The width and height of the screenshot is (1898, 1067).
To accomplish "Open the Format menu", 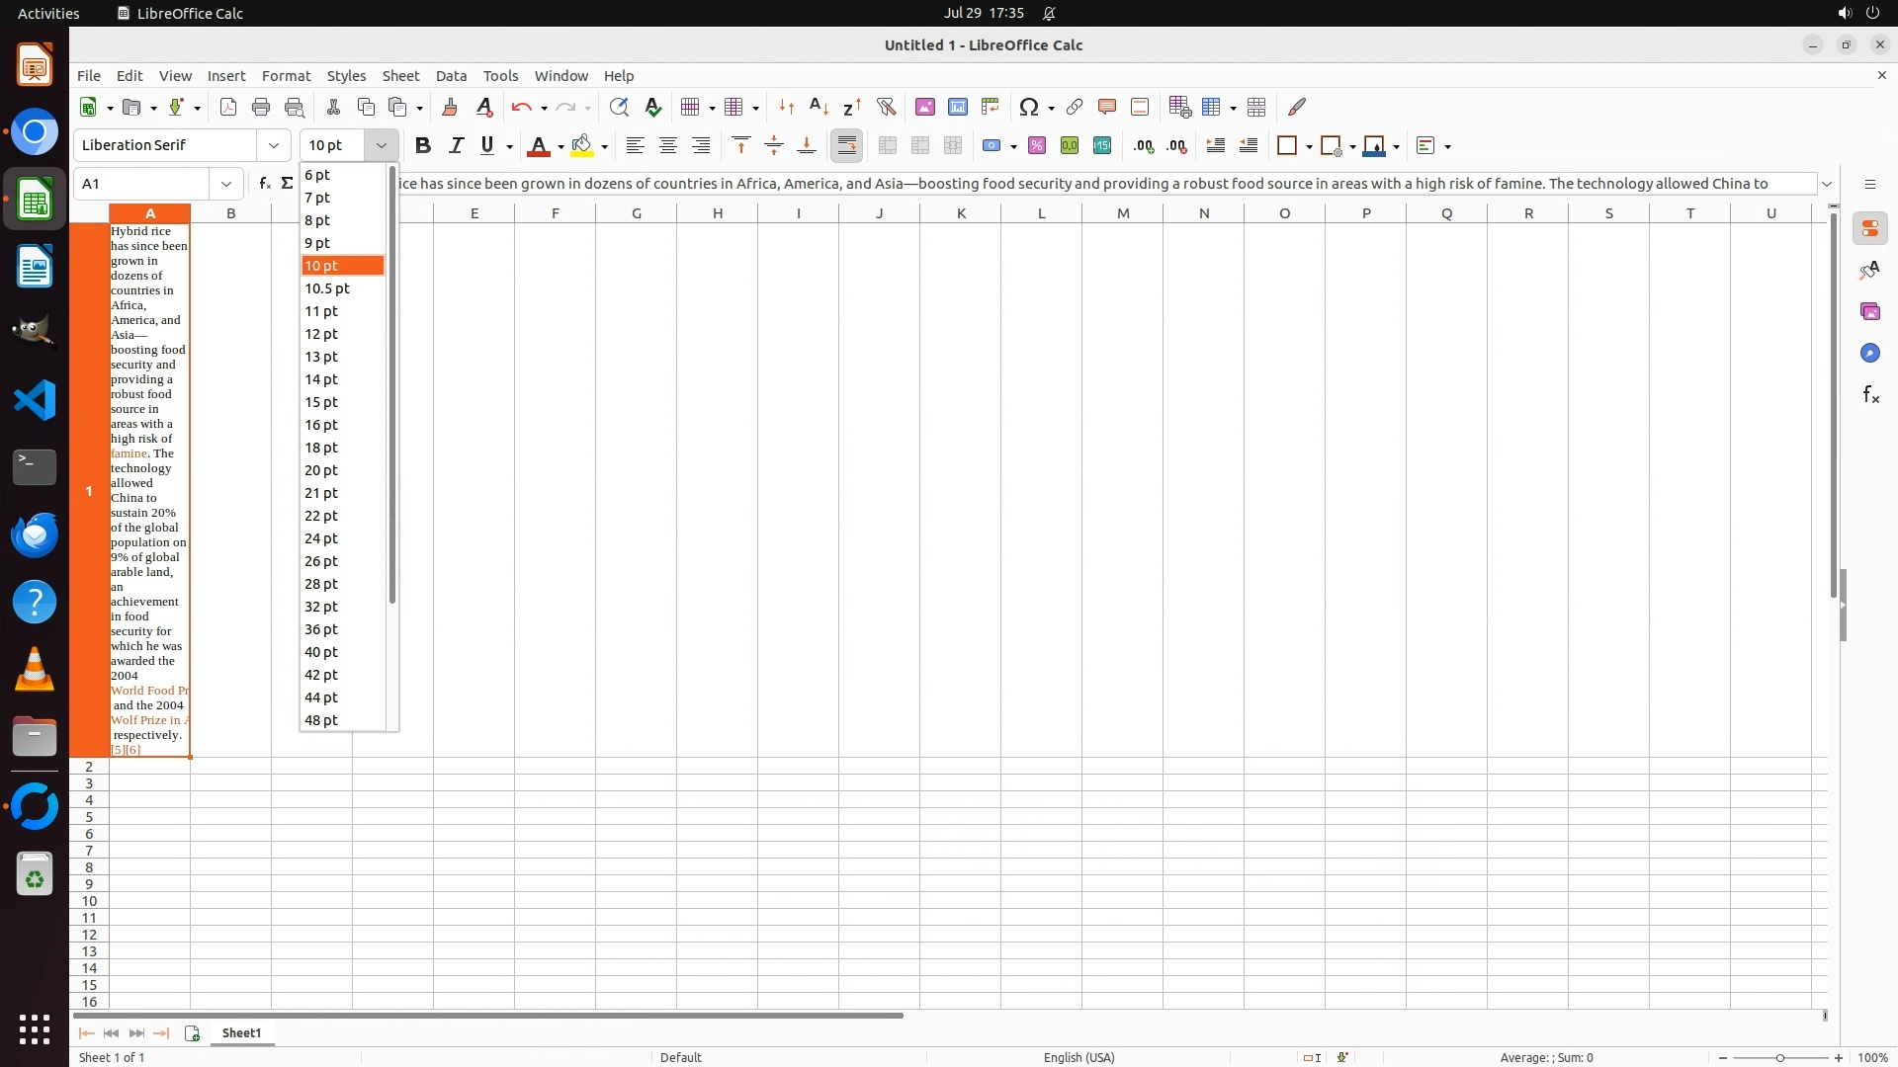I will pyautogui.click(x=286, y=76).
